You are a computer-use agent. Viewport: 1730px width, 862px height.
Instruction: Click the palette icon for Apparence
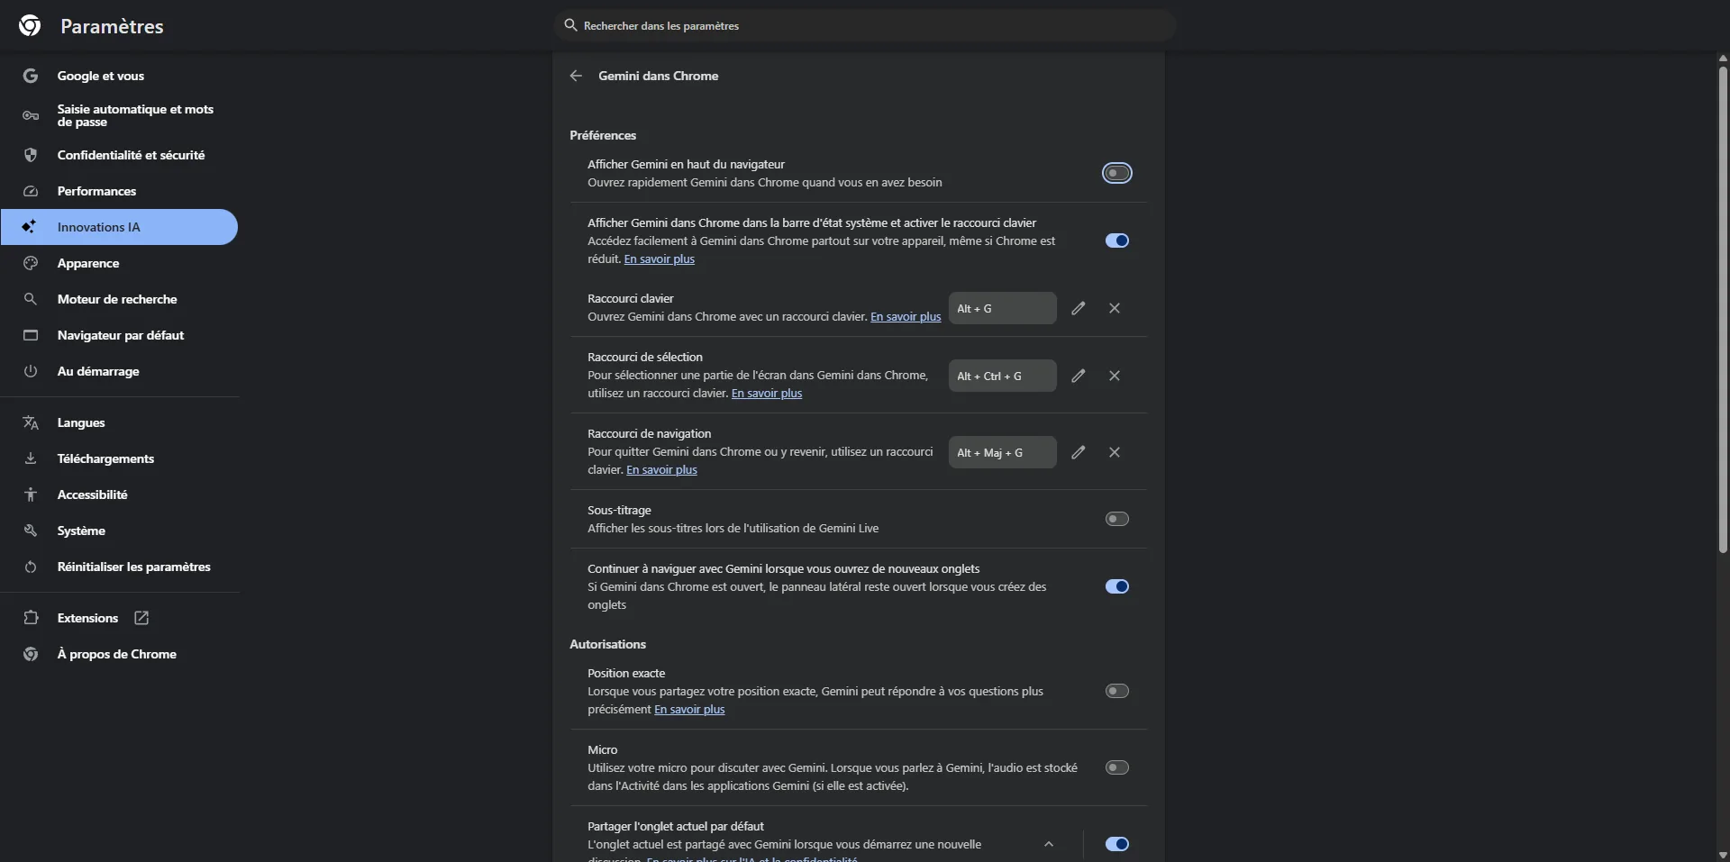31,263
